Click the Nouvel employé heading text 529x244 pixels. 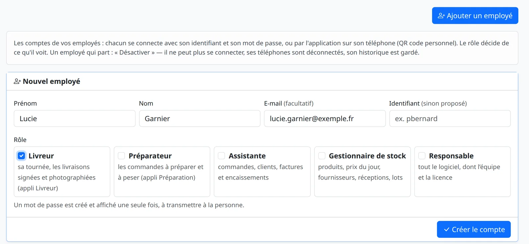coord(52,81)
